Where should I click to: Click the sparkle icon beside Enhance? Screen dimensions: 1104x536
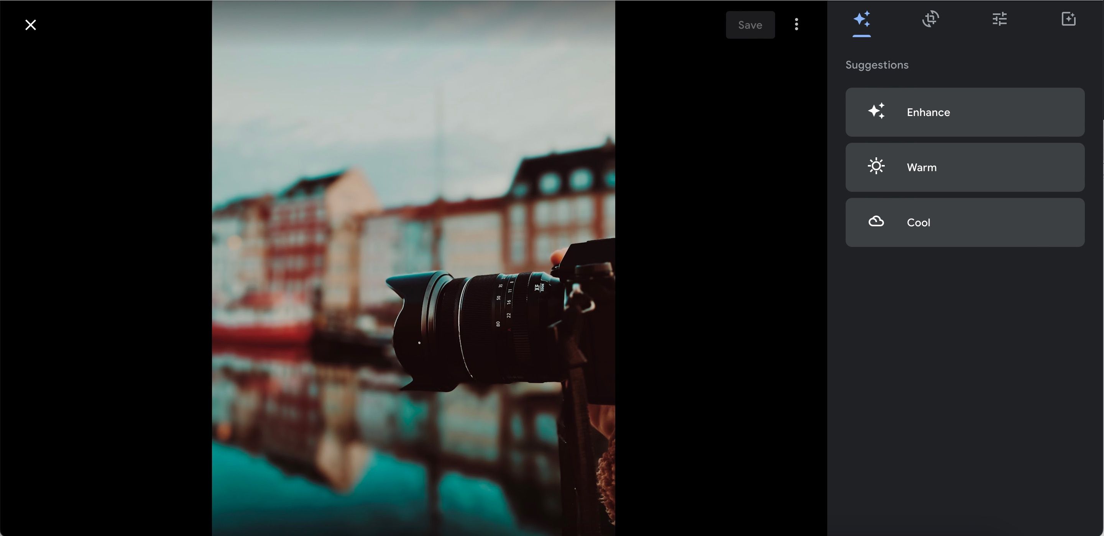click(876, 111)
